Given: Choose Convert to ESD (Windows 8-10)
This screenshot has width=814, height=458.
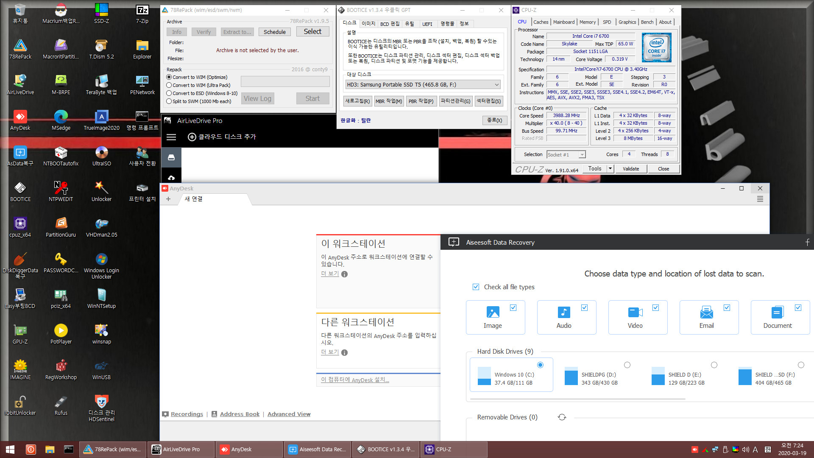Looking at the screenshot, I should 169,93.
